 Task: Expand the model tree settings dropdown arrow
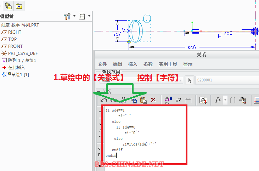pos(74,16)
